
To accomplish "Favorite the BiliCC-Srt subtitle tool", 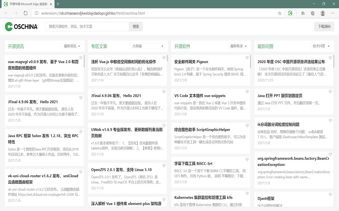I will 247,160.
